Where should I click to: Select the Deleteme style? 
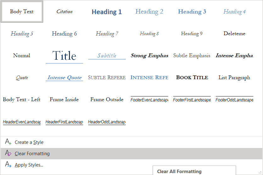coord(234,34)
